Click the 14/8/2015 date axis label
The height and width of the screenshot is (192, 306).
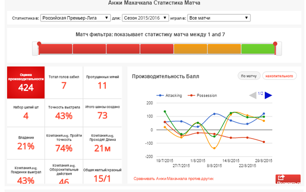(231, 160)
